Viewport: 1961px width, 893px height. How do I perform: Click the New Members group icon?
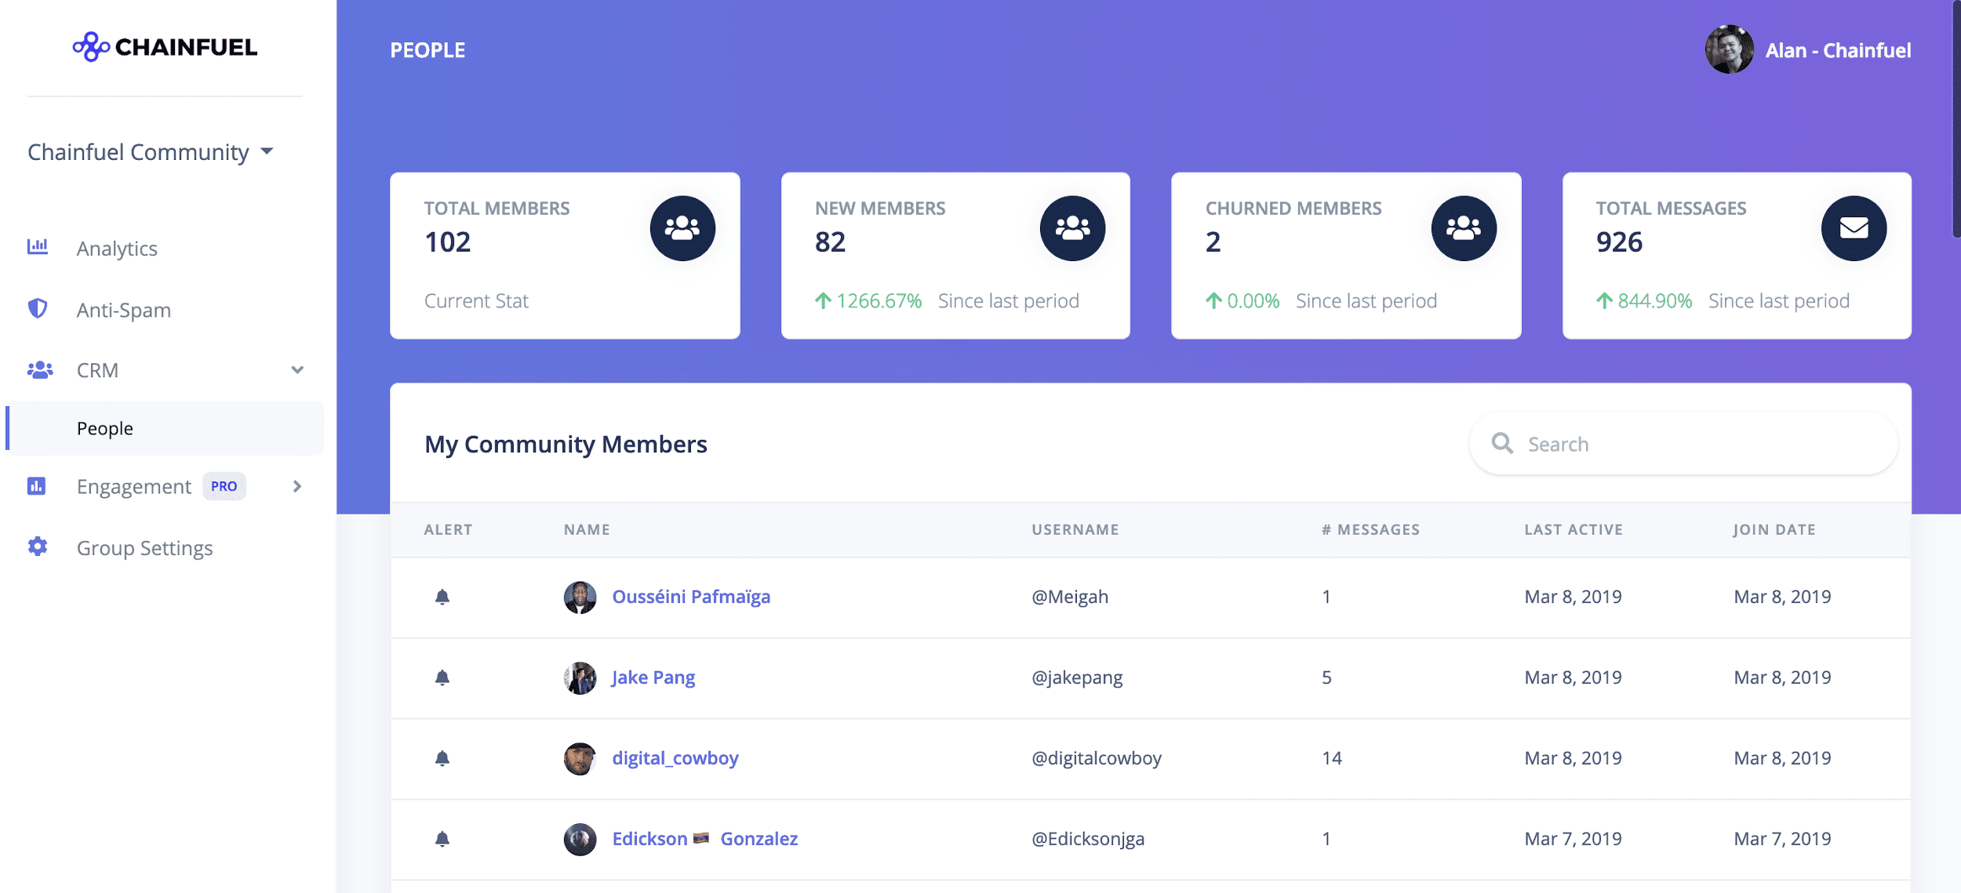point(1071,228)
